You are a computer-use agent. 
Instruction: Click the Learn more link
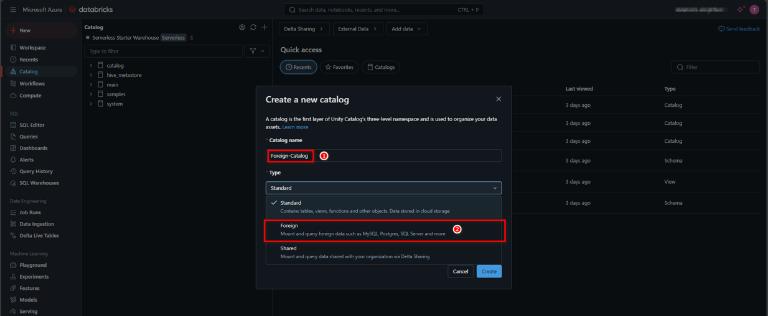point(295,127)
